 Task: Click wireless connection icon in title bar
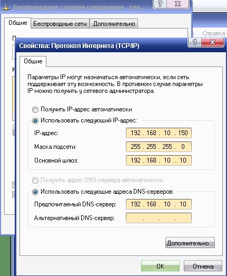[6, 8]
